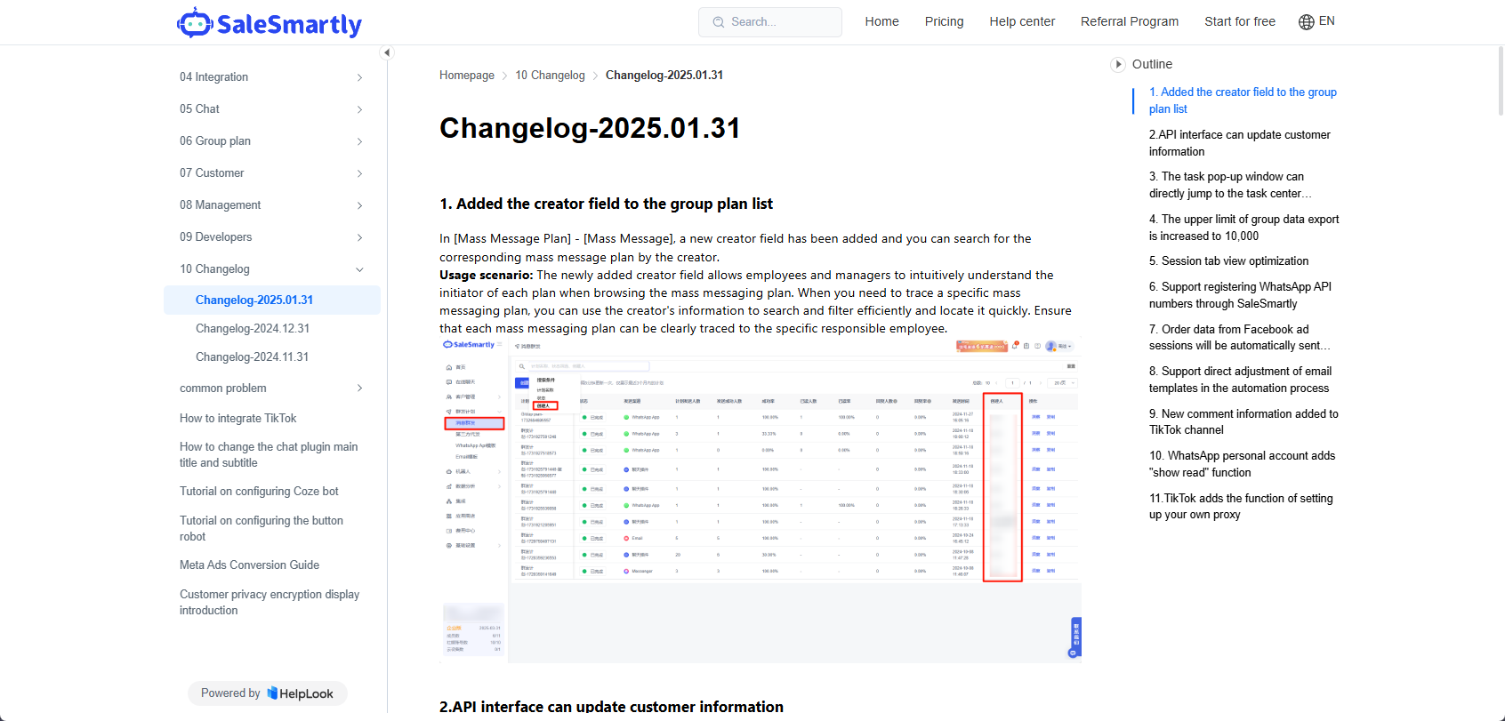
Task: Go to Homepage breadcrumb
Action: (x=467, y=76)
